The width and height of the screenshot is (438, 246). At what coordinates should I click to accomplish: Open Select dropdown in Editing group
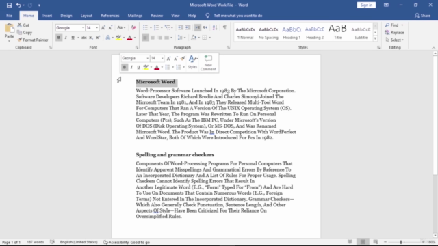point(394,40)
